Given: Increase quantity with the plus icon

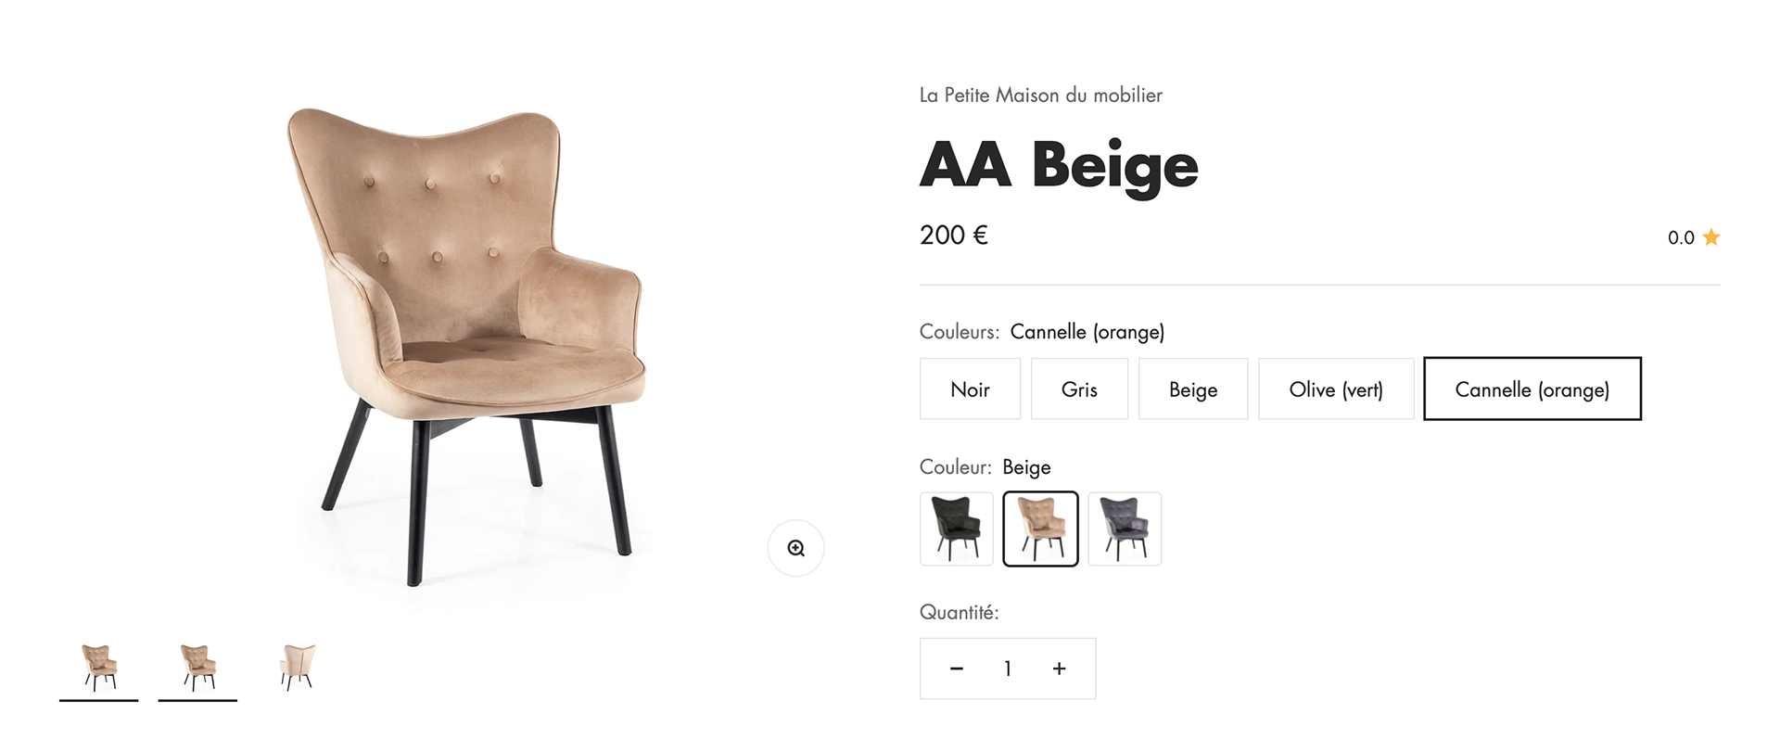Looking at the screenshot, I should [1059, 669].
